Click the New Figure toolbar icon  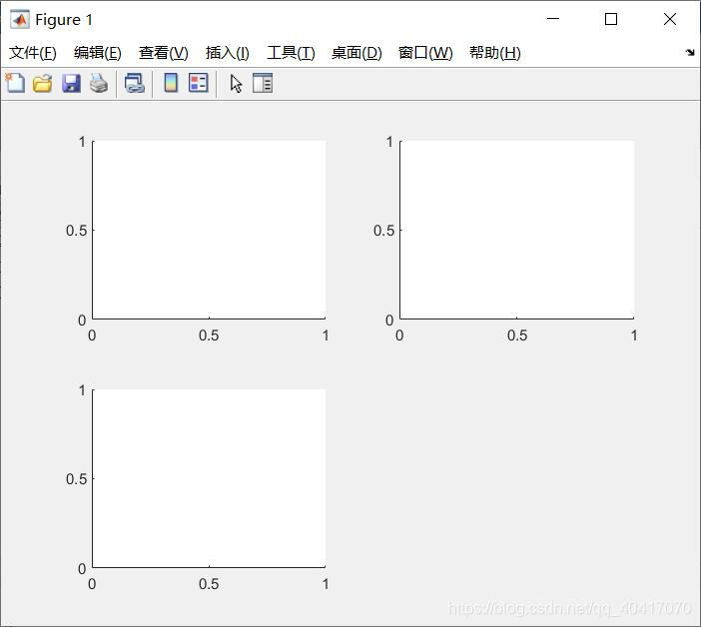tap(15, 83)
